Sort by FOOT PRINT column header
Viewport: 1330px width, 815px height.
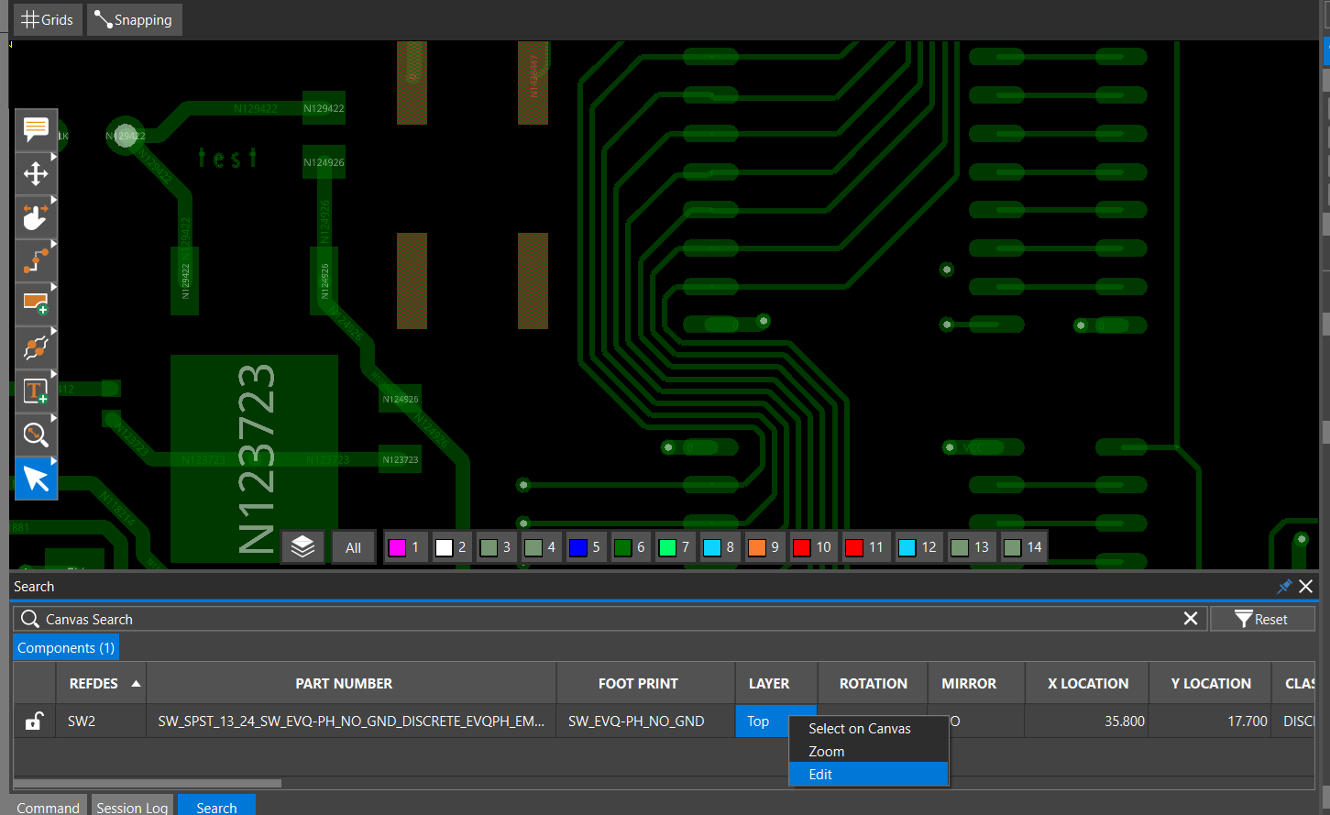[x=646, y=683]
